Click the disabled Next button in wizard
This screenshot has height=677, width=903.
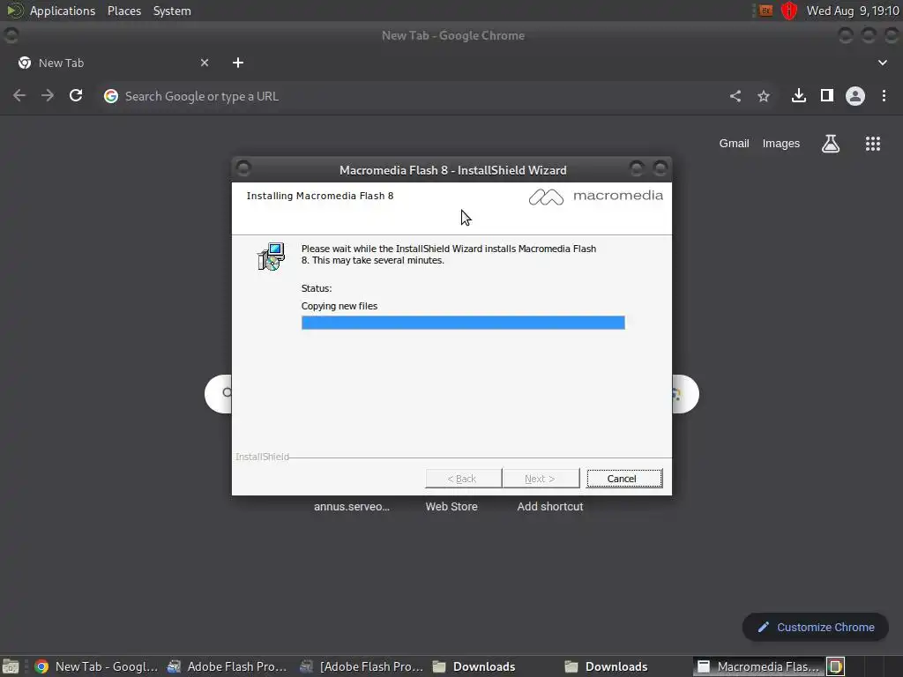541,479
